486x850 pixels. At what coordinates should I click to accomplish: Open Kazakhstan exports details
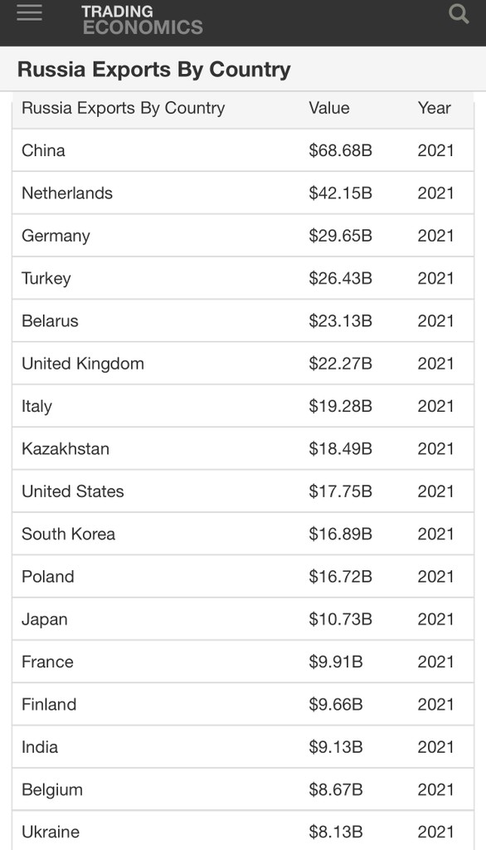coord(66,449)
